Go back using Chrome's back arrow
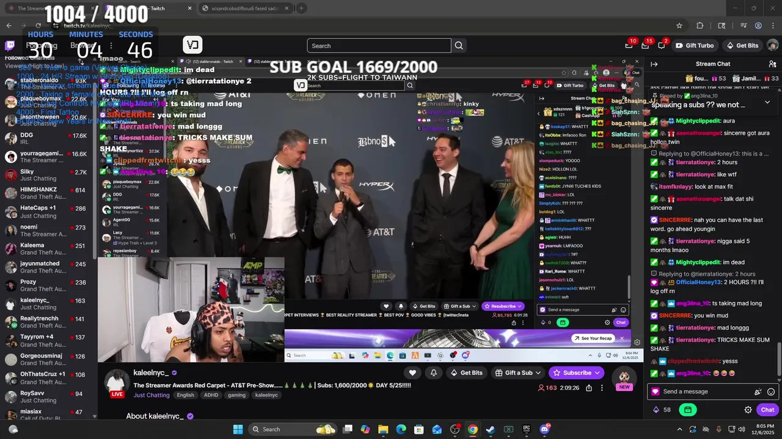 pos(9,26)
